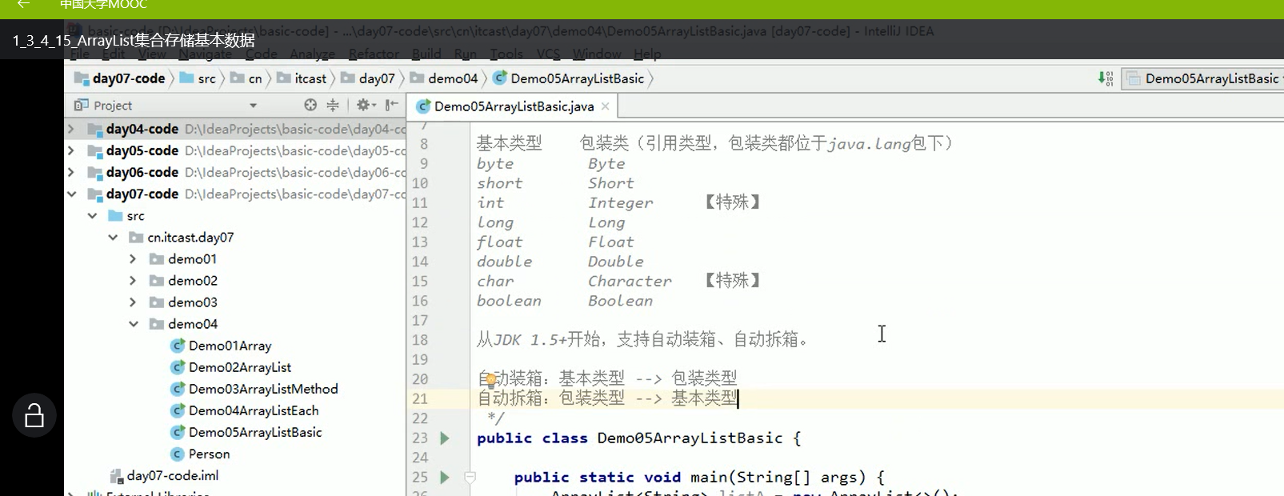Click the back arrow in green header
The width and height of the screenshot is (1284, 496).
(23, 4)
